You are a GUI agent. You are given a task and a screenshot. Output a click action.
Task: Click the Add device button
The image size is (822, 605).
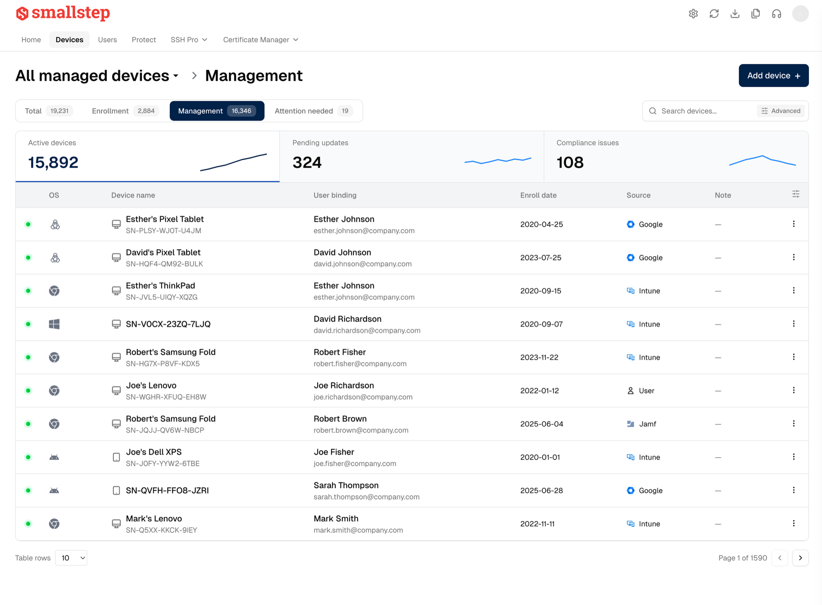[x=774, y=76]
